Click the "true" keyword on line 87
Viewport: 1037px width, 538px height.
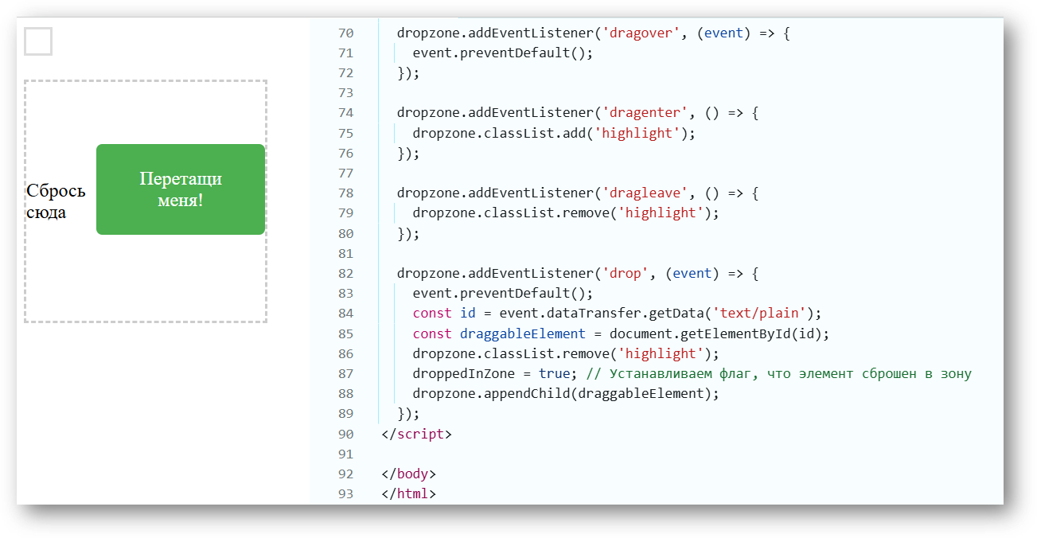coord(554,373)
